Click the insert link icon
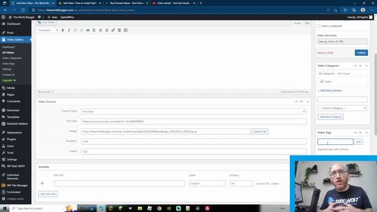Screen dimensions: 377x212 113,30
